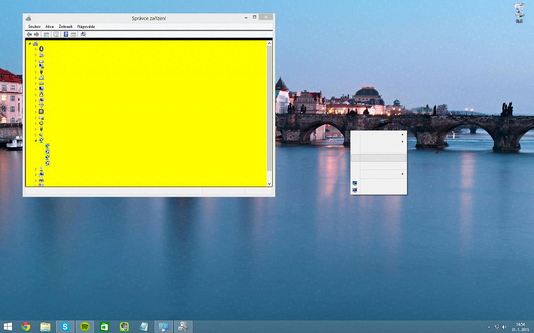The height and width of the screenshot is (333, 534).
Task: Click down arrow of the device list scrollbar
Action: [x=269, y=183]
